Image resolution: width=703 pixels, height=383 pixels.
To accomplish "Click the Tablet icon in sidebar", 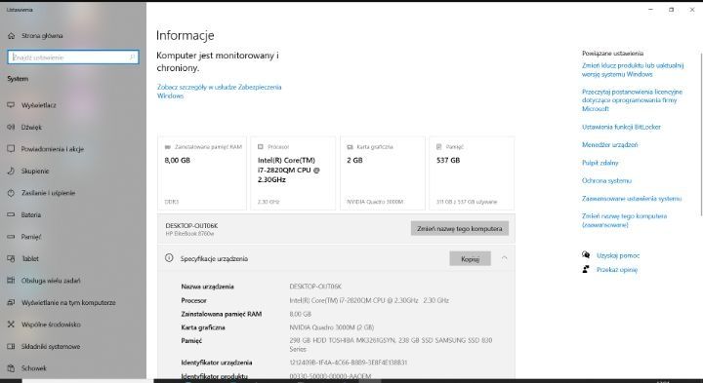I will 11,258.
